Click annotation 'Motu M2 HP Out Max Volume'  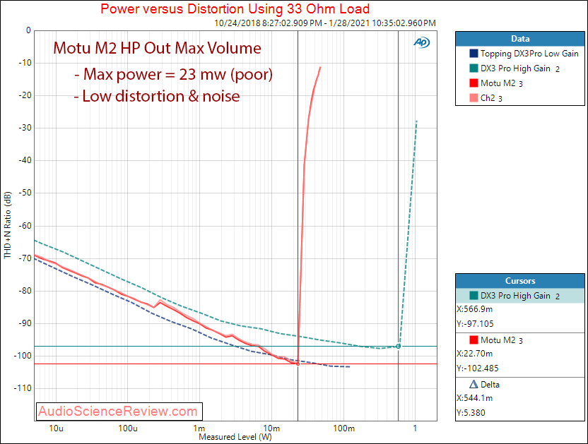(157, 48)
